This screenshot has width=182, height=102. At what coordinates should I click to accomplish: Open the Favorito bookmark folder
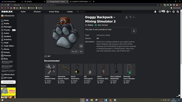tap(39, 8)
